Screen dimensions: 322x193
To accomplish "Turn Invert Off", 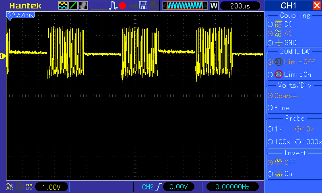I will (x=281, y=162).
